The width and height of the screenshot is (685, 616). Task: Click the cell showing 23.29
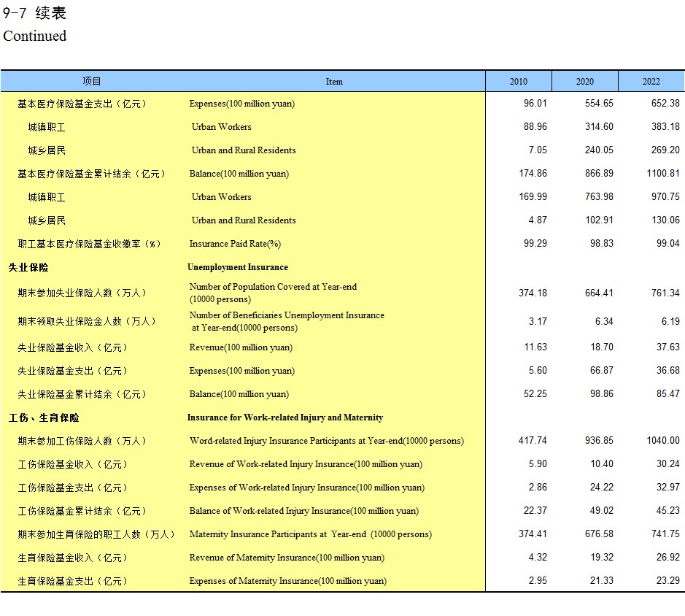click(x=668, y=580)
